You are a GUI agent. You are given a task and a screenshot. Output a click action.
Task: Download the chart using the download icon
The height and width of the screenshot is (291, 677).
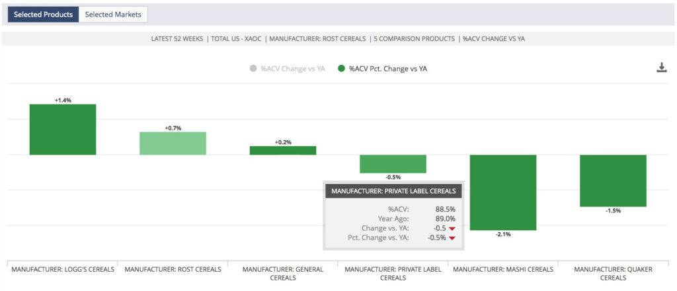click(661, 67)
